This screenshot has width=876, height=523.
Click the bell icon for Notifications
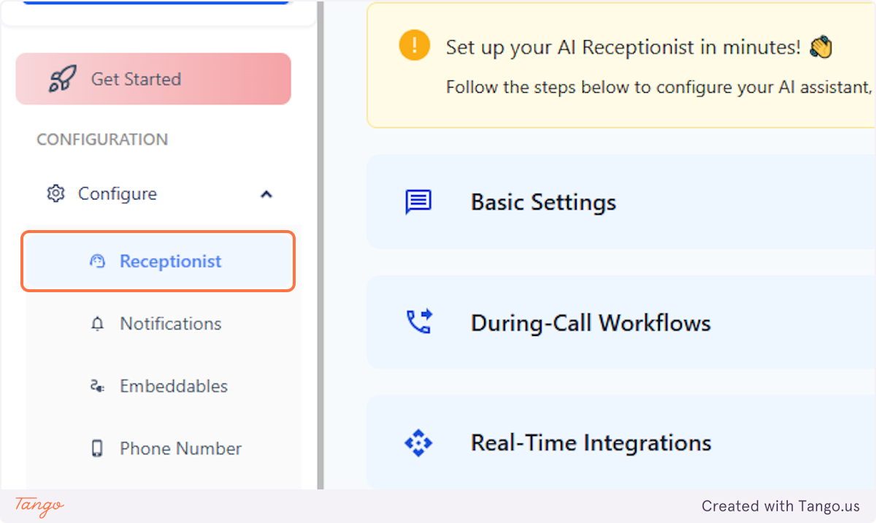[96, 324]
